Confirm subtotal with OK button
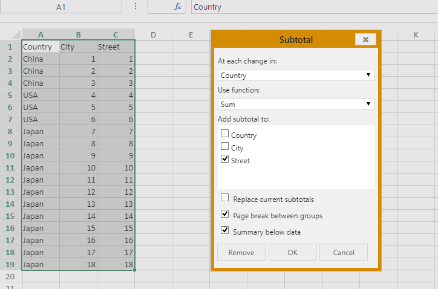 click(292, 252)
